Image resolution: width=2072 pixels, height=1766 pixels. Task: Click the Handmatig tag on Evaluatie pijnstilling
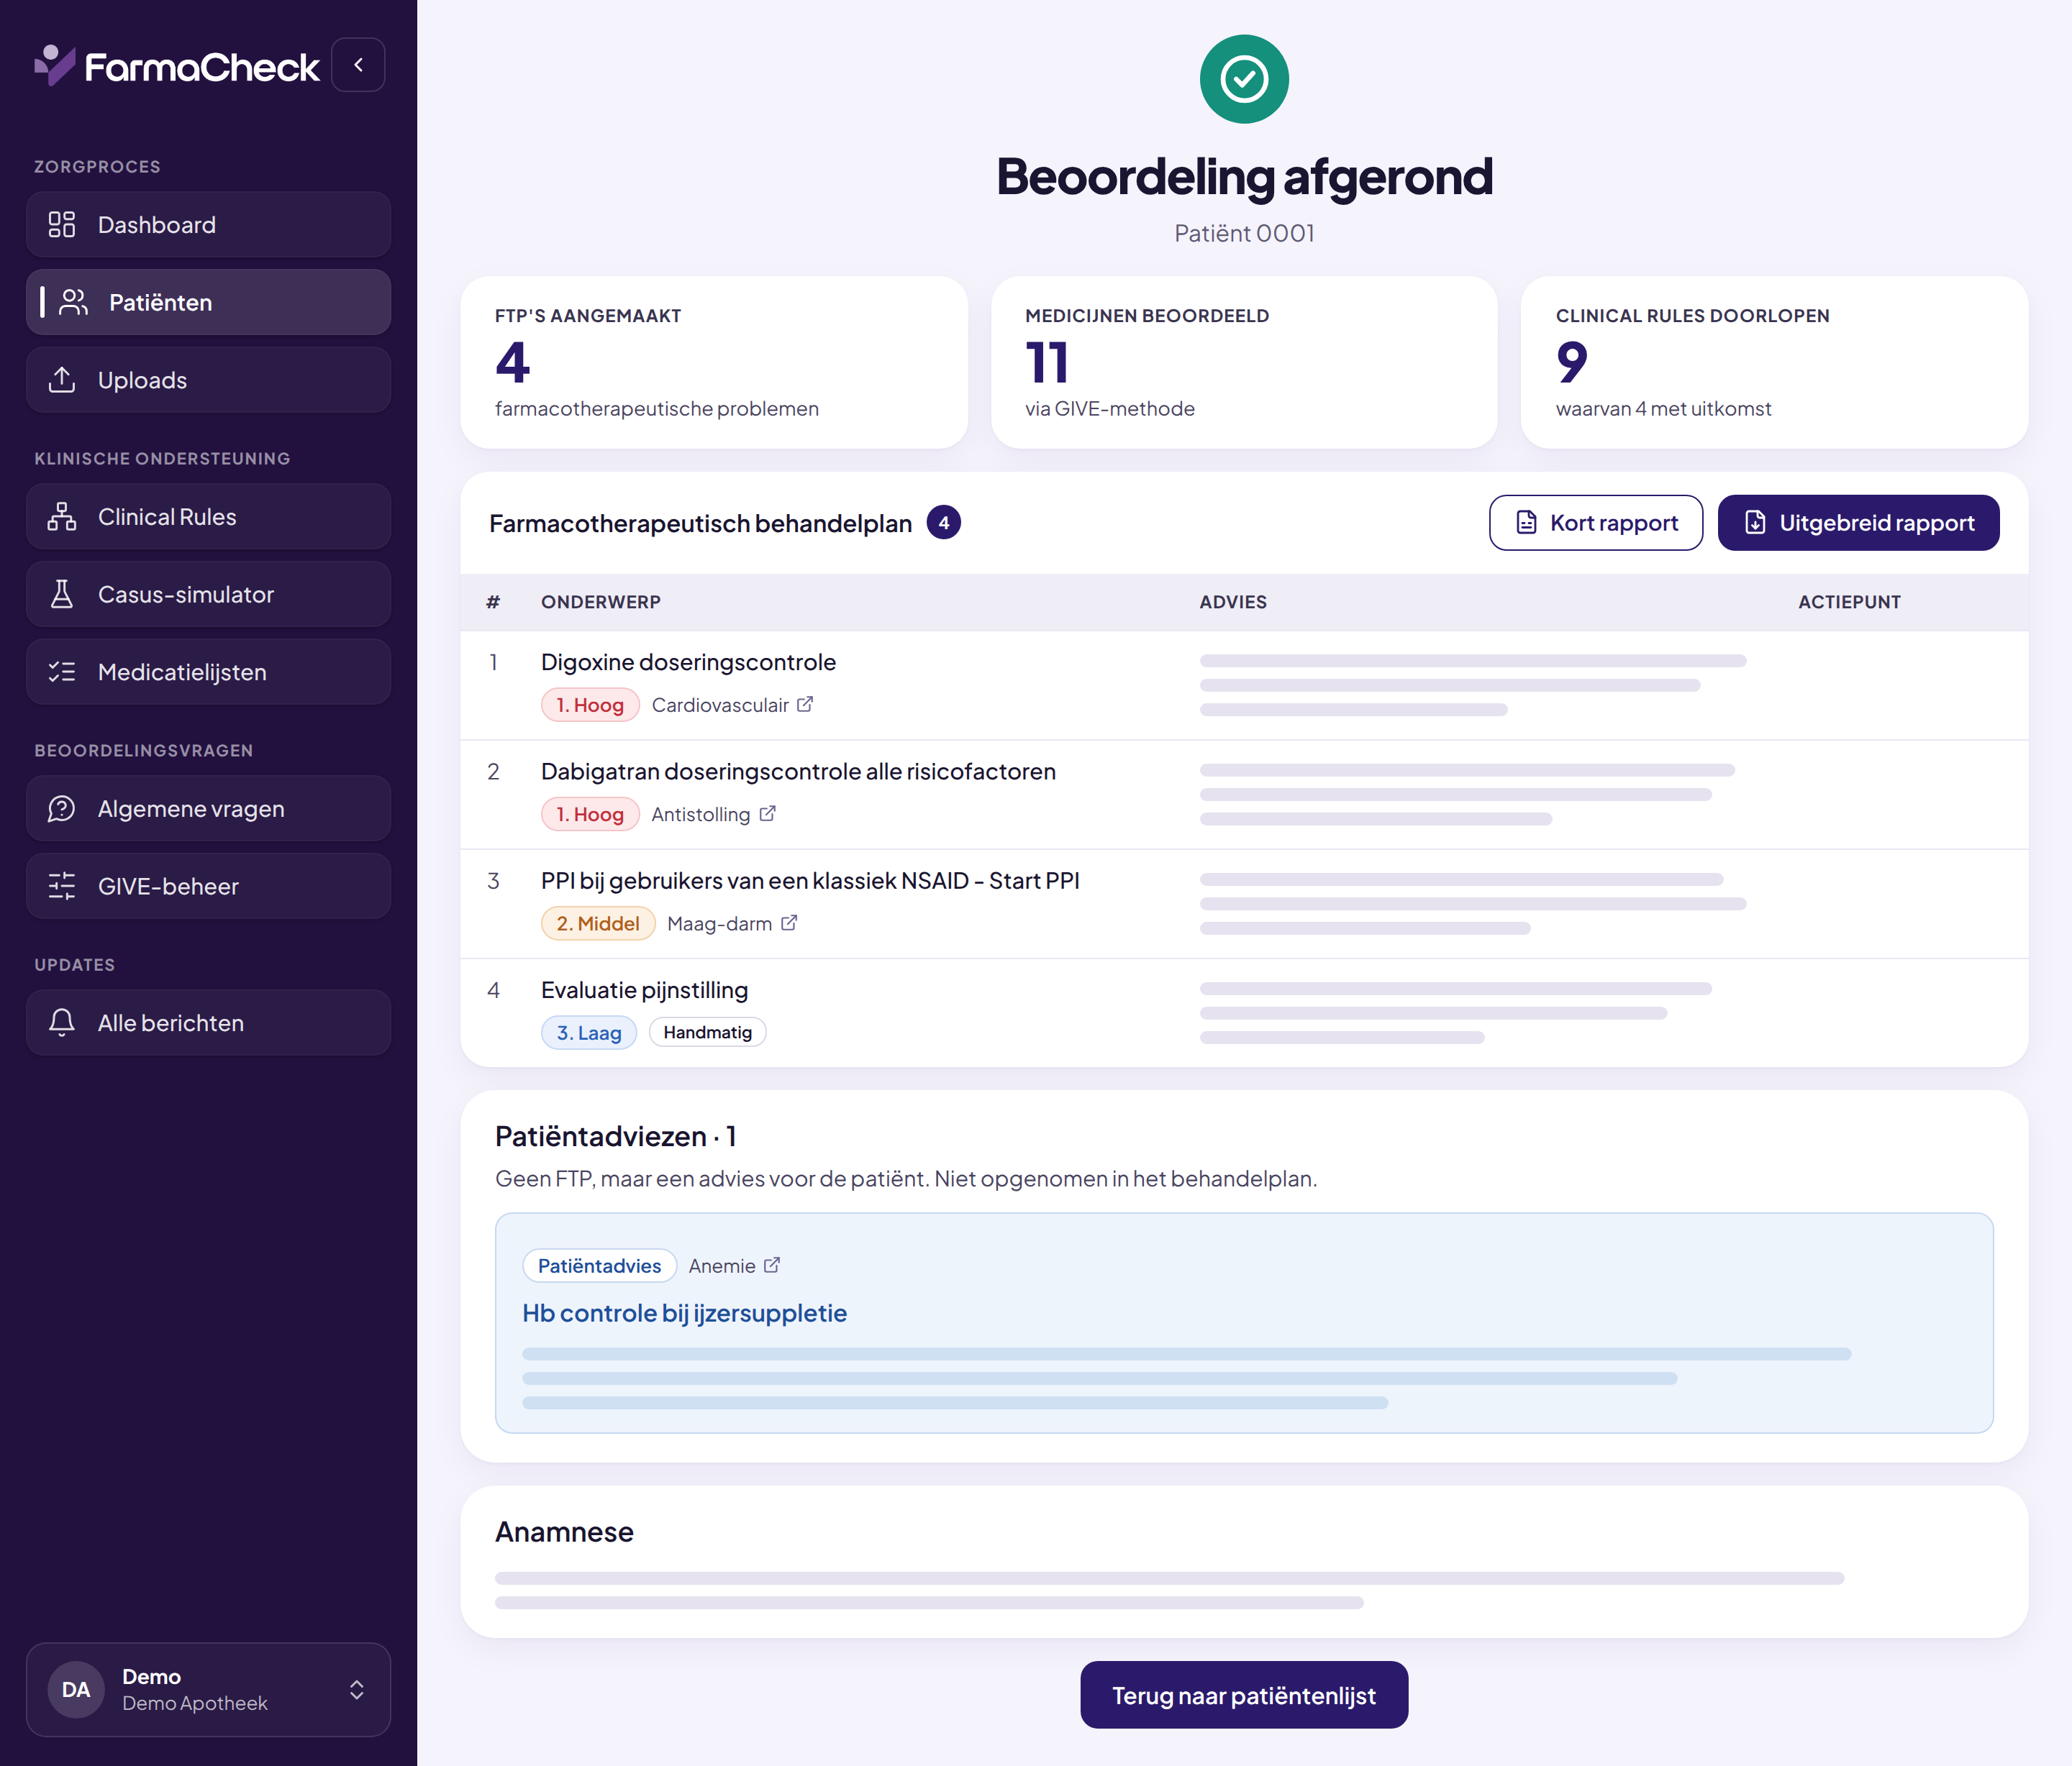tap(708, 1033)
